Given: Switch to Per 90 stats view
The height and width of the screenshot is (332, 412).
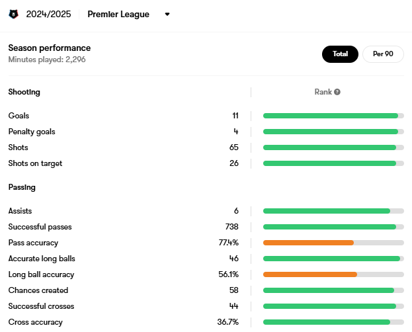Looking at the screenshot, I should (383, 54).
